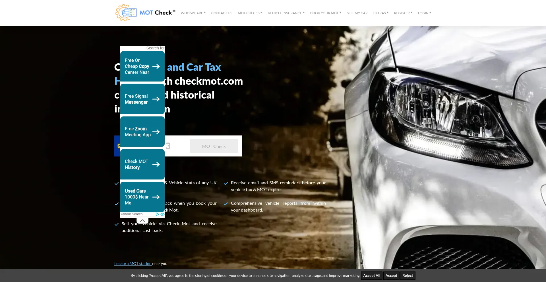This screenshot has height=282, width=546.
Task: Follow the Locate a MOT station link
Action: coord(133,264)
